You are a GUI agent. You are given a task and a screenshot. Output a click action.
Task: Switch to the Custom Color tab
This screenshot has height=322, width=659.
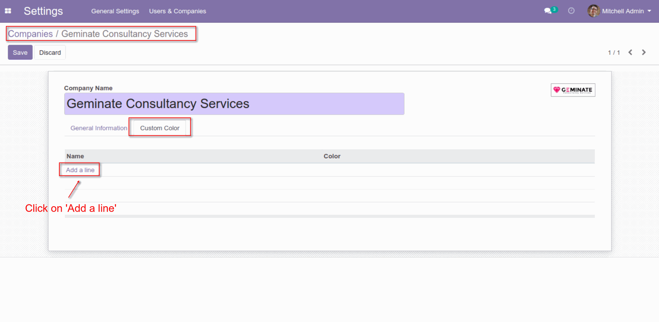pyautogui.click(x=159, y=128)
